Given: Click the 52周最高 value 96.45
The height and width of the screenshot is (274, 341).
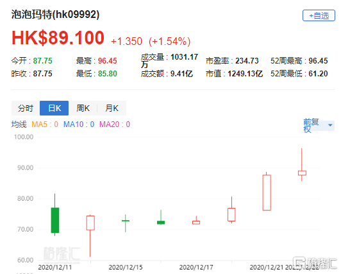Looking at the screenshot, I should 318,61.
